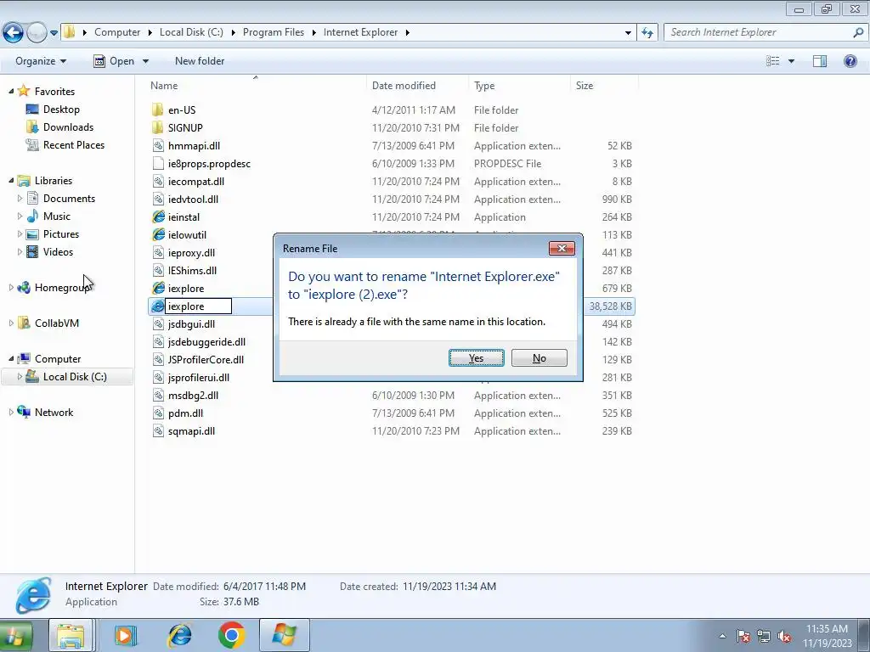Image resolution: width=870 pixels, height=652 pixels.
Task: Launch Google Chrome from the taskbar
Action: tap(231, 635)
